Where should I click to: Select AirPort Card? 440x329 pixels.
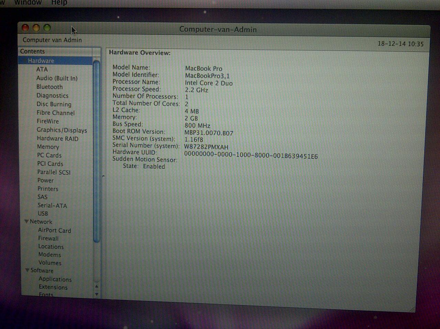pyautogui.click(x=54, y=231)
